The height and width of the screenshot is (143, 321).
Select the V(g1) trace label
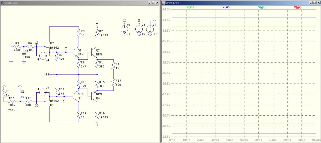[x=262, y=7]
